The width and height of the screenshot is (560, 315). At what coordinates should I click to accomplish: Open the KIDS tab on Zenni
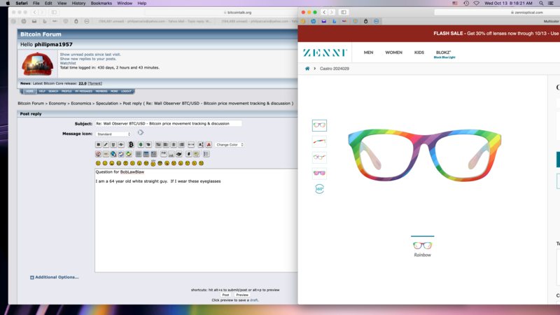point(419,52)
